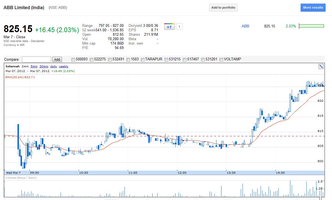Image resolution: width=332 pixels, height=200 pixels.
Task: Switch chart interval to 5min
Action: click(34, 66)
